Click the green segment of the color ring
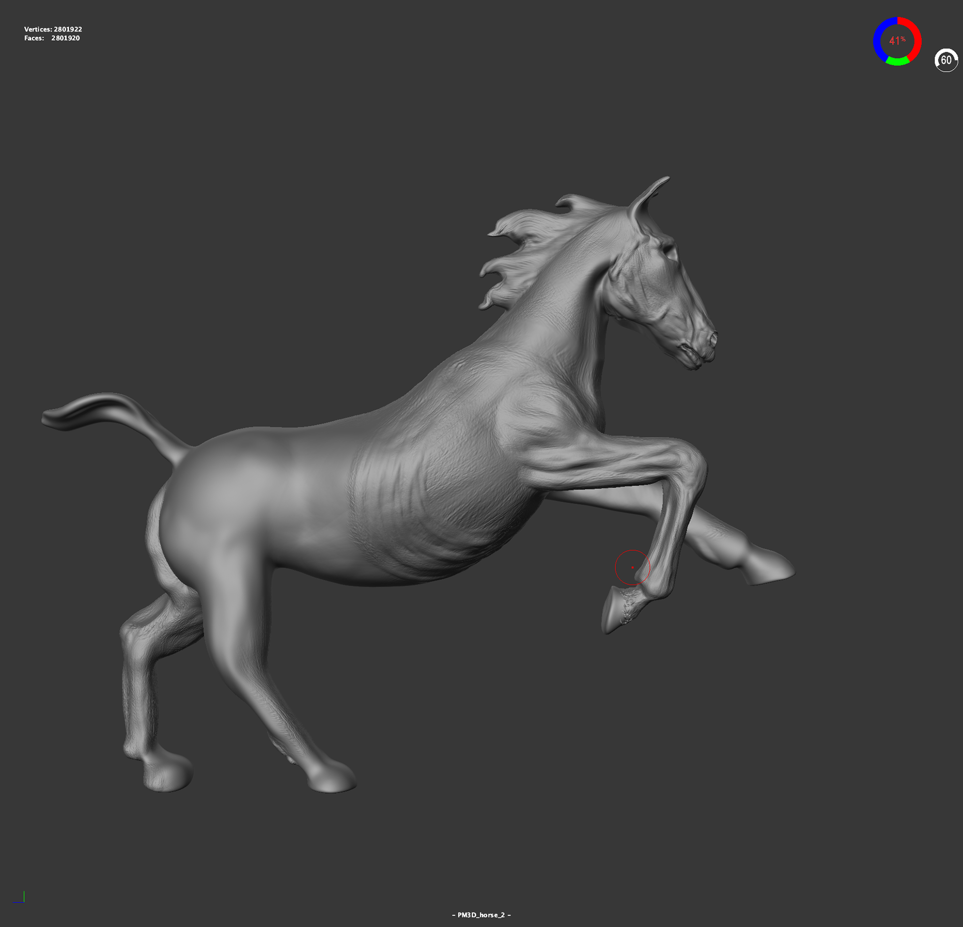 click(x=897, y=62)
